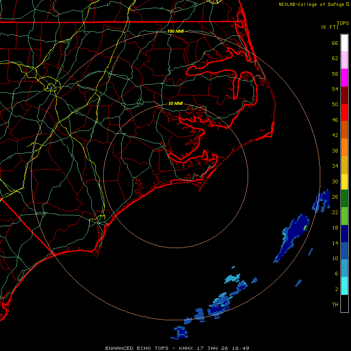Click the dark orange 46 kft swatch

click(344, 129)
